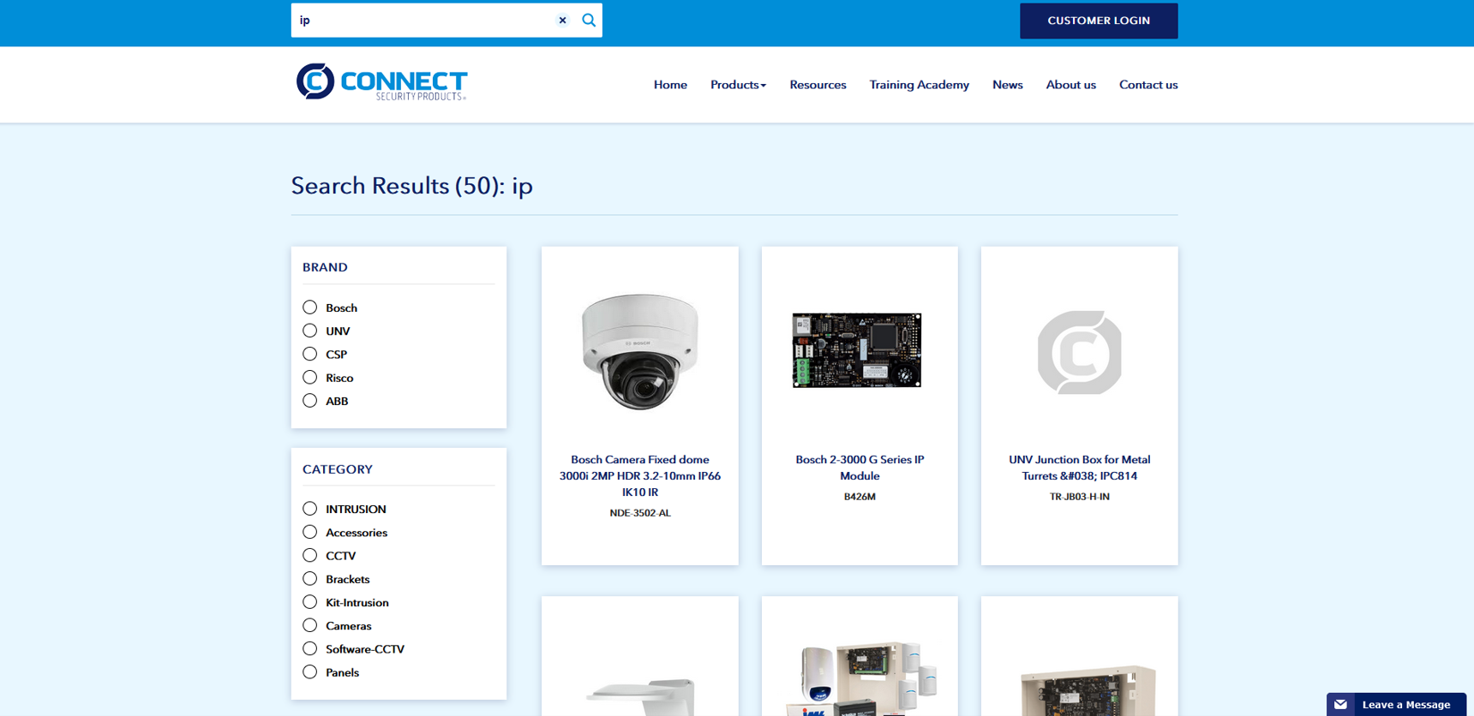Select the ABB brand filter
Viewport: 1474px width, 716px height.
(310, 401)
